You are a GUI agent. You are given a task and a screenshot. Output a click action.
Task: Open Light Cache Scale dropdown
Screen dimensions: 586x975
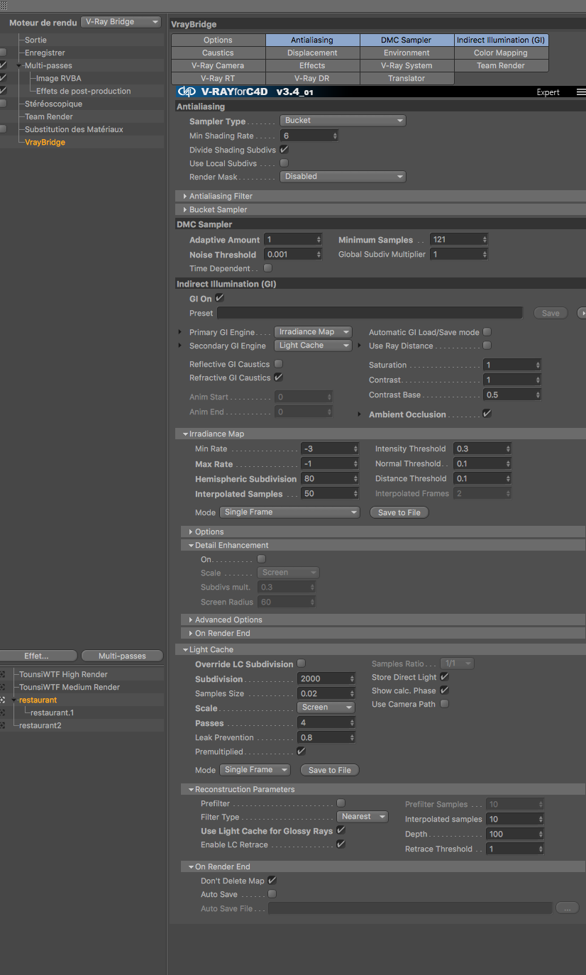[x=326, y=707]
